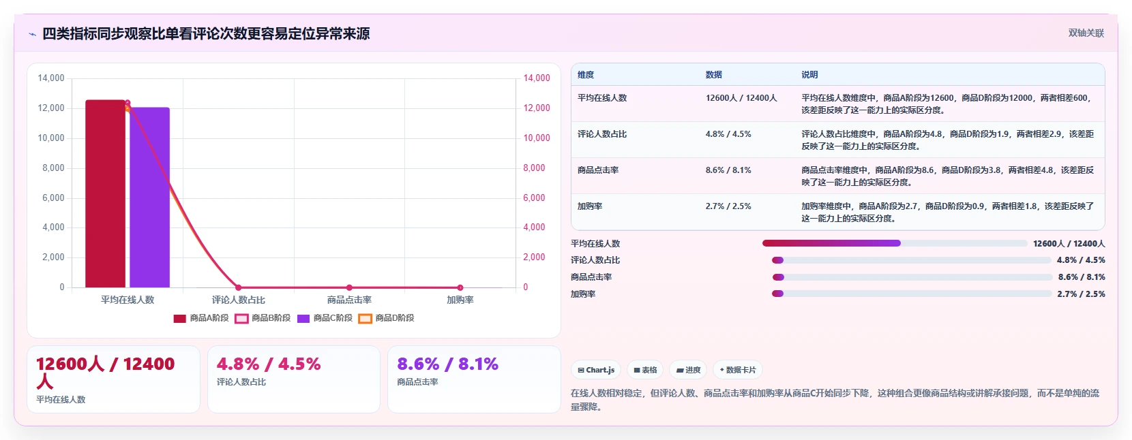Image resolution: width=1132 pixels, height=440 pixels.
Task: Click the card title 四类指标同步观察比单看评论次数更容易定位异常来源
Action: pyautogui.click(x=206, y=34)
